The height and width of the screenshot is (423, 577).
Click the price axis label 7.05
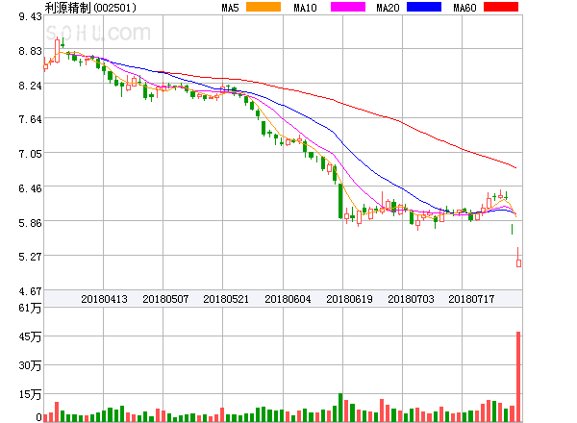pos(30,154)
